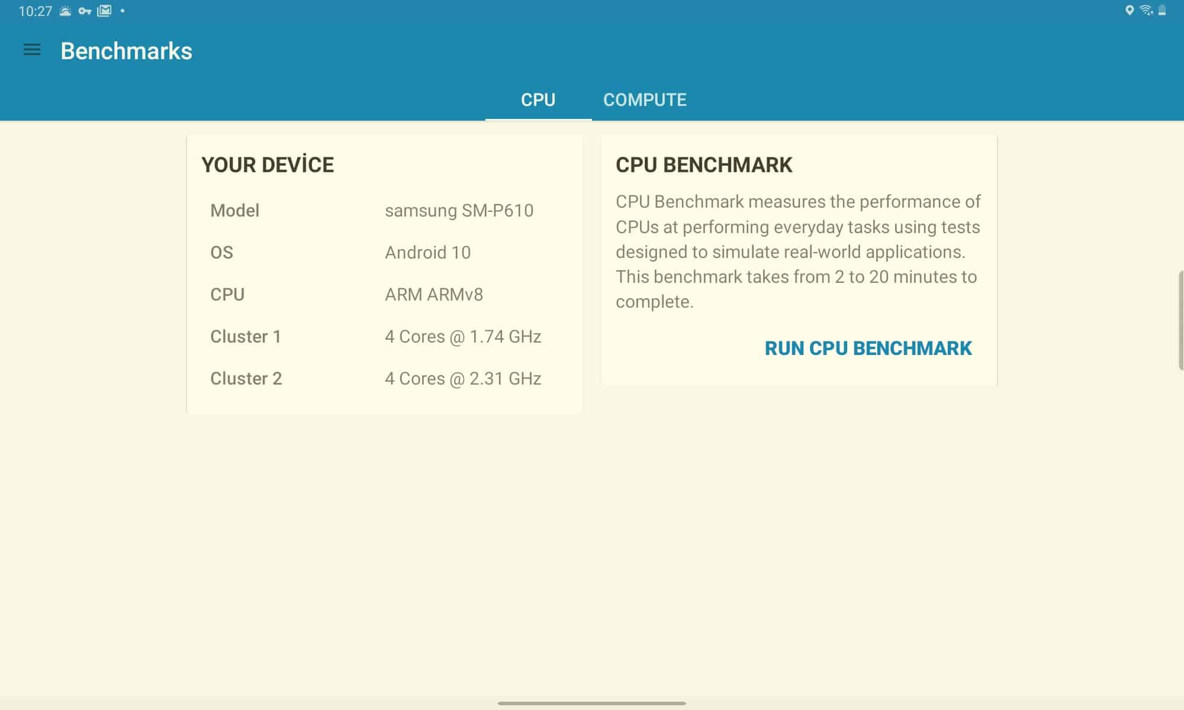1184x710 pixels.
Task: Switch to the CPU tab
Action: pyautogui.click(x=538, y=99)
